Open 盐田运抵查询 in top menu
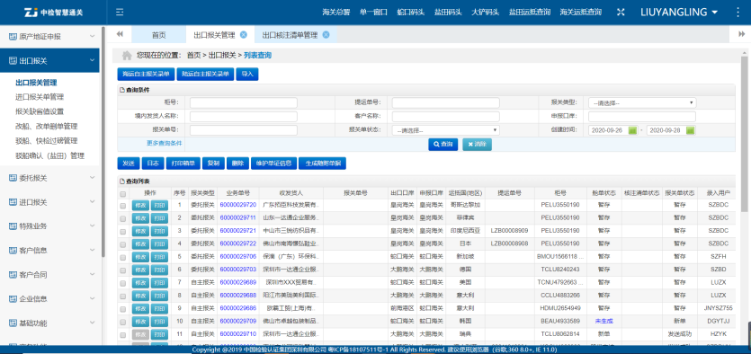Screen dimensions: 751x354 coord(530,13)
